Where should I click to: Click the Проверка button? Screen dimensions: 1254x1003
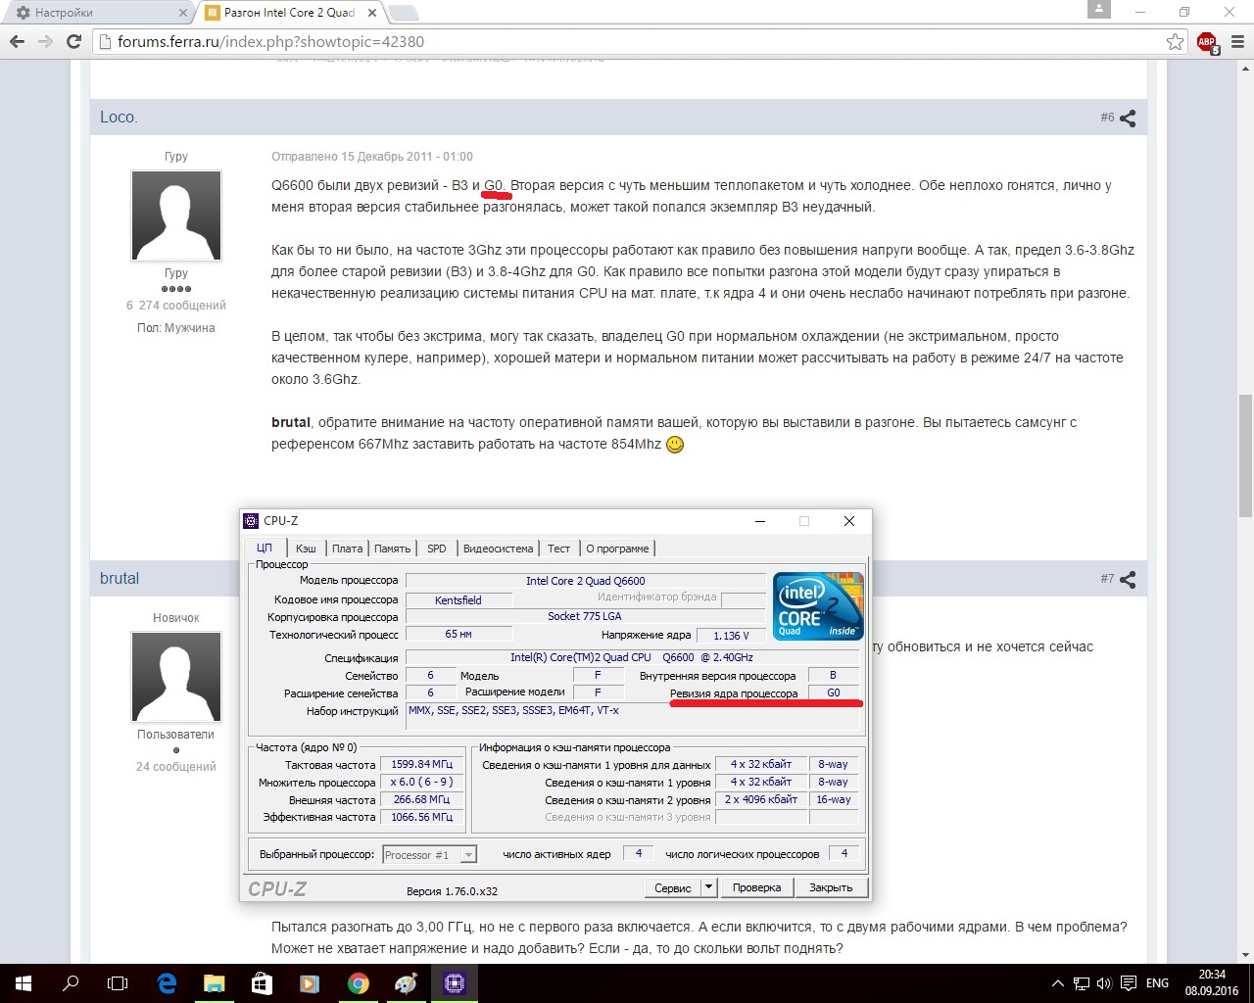point(756,887)
